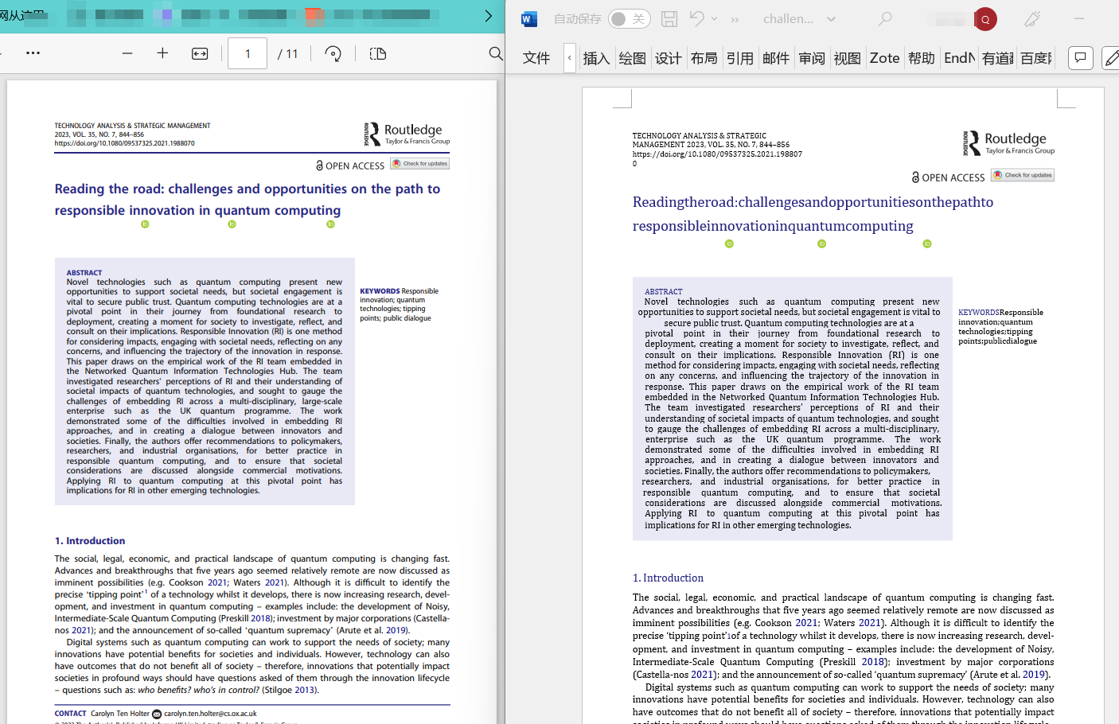Click the first ORCID icon in Word document

[729, 244]
